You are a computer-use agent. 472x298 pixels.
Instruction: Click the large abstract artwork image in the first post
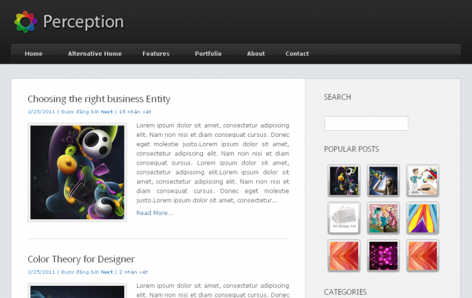tap(77, 172)
